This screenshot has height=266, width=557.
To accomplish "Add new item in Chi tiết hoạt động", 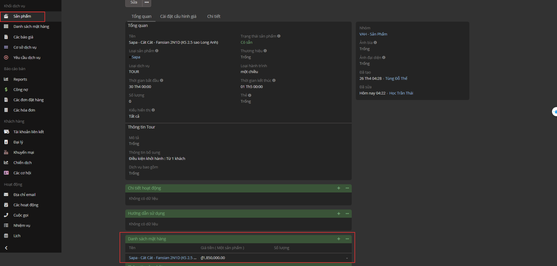I will tap(339, 188).
